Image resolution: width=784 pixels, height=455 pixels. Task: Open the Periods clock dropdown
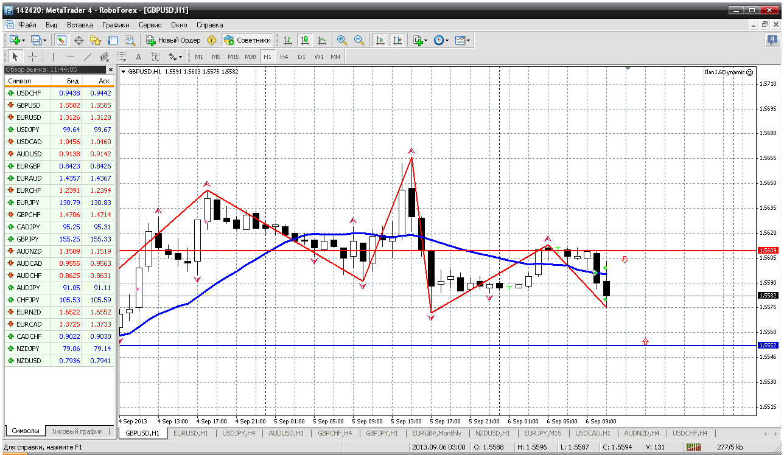click(441, 40)
